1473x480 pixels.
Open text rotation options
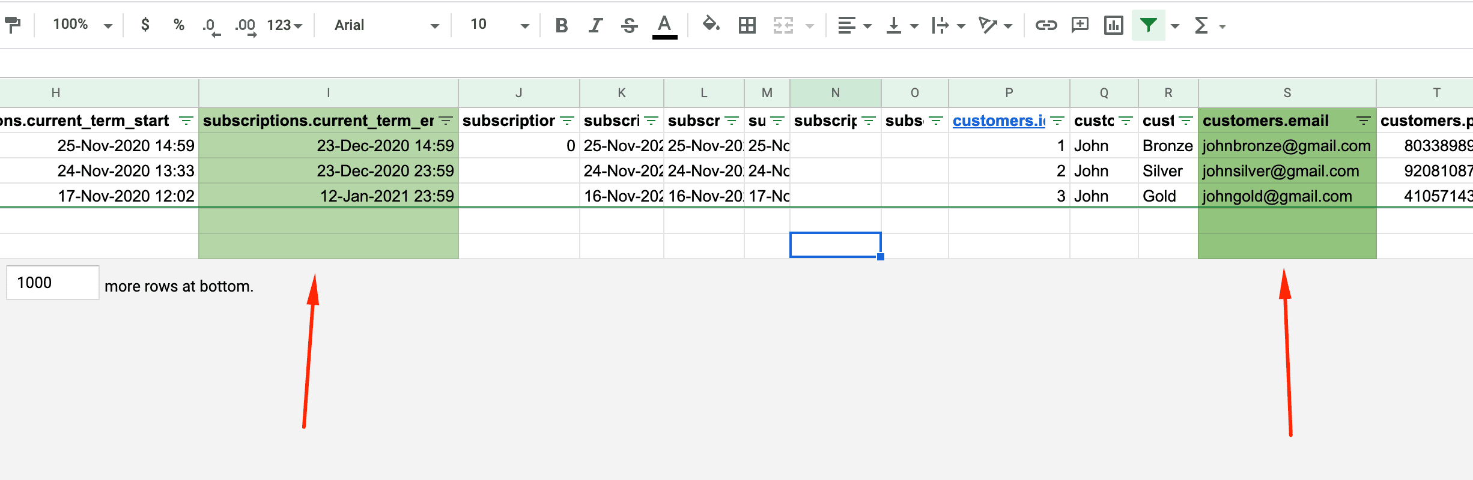click(x=995, y=25)
